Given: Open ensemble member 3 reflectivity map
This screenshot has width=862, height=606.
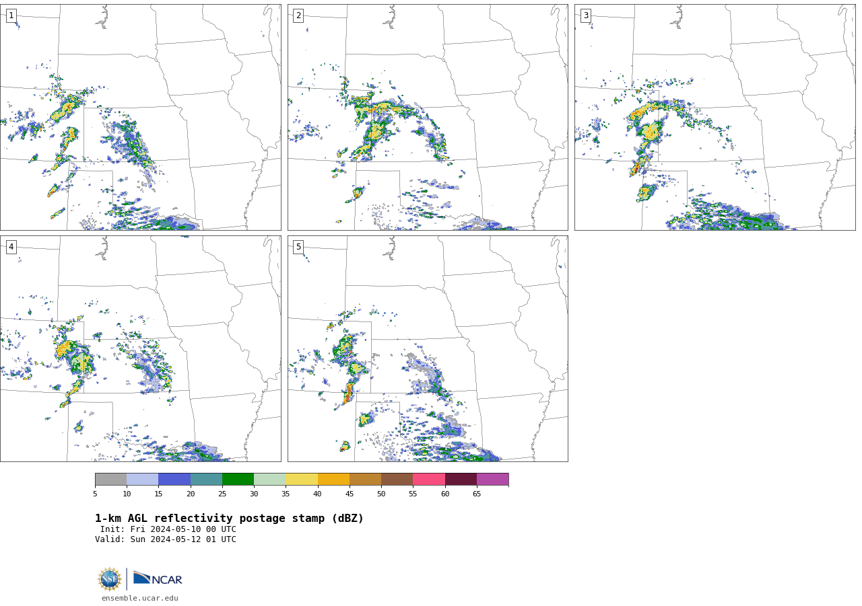Looking at the screenshot, I should tap(715, 117).
